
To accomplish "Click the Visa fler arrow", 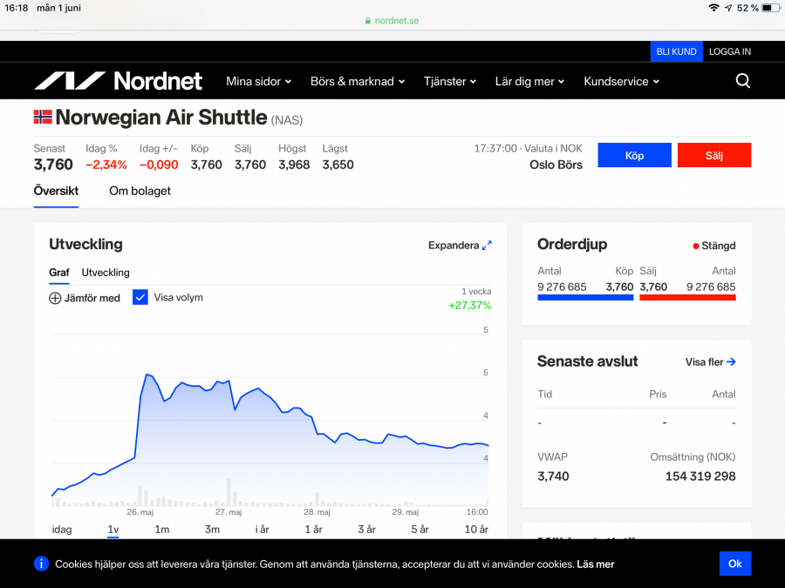I will [x=731, y=362].
